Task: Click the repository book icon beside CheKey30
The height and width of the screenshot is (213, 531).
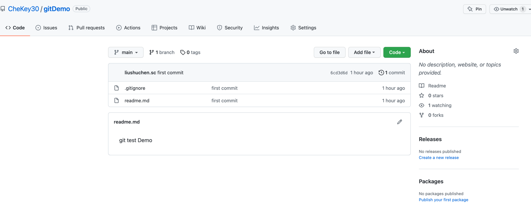Action: pos(3,9)
